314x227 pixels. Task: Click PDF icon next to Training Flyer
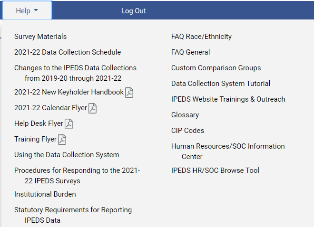tap(62, 140)
